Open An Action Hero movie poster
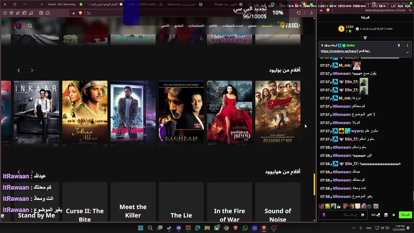This screenshot has height=233, width=414. click(x=133, y=113)
